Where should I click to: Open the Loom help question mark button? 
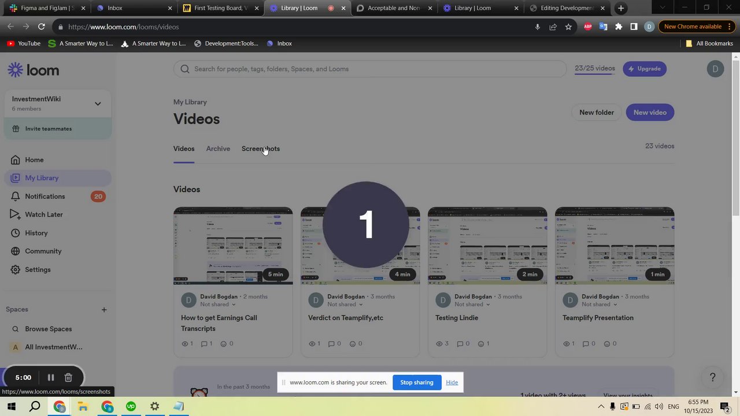[713, 377]
